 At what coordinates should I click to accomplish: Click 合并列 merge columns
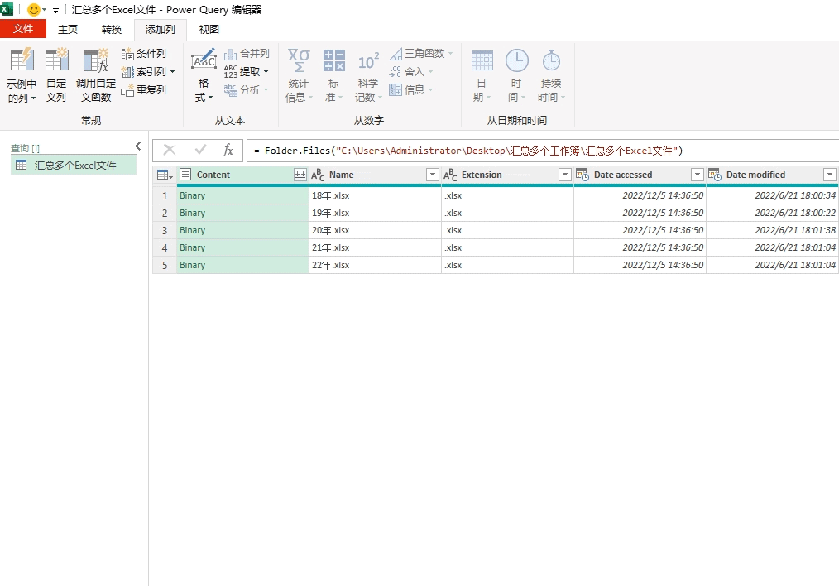click(247, 54)
